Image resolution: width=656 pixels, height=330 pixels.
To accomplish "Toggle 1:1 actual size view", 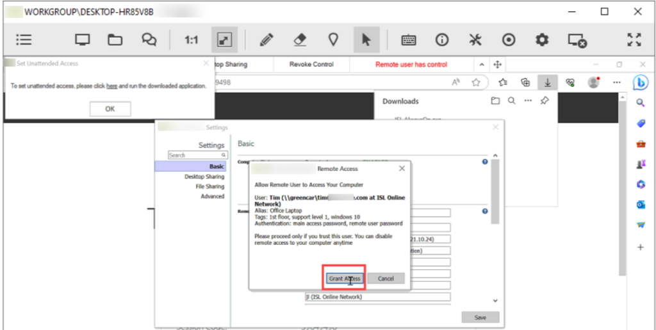I will (191, 40).
